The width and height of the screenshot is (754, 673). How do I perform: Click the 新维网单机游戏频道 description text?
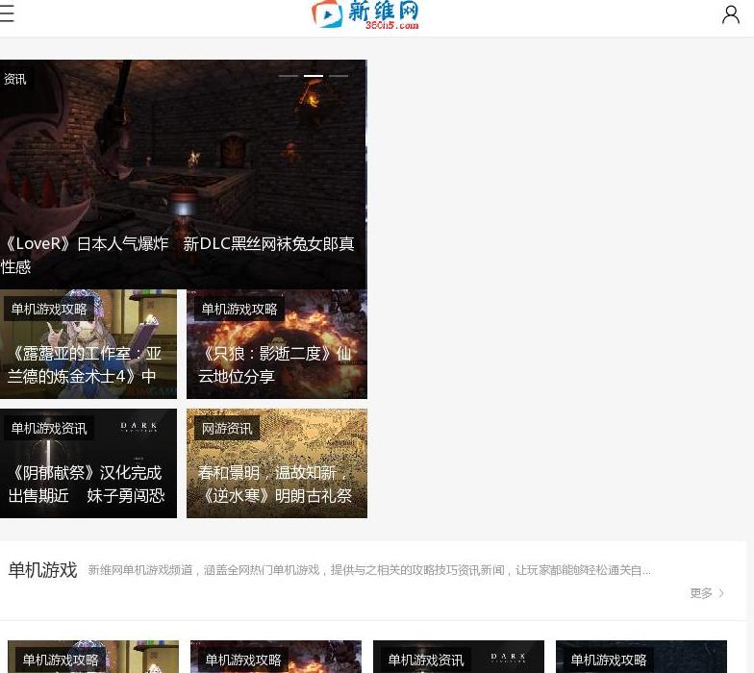369,570
